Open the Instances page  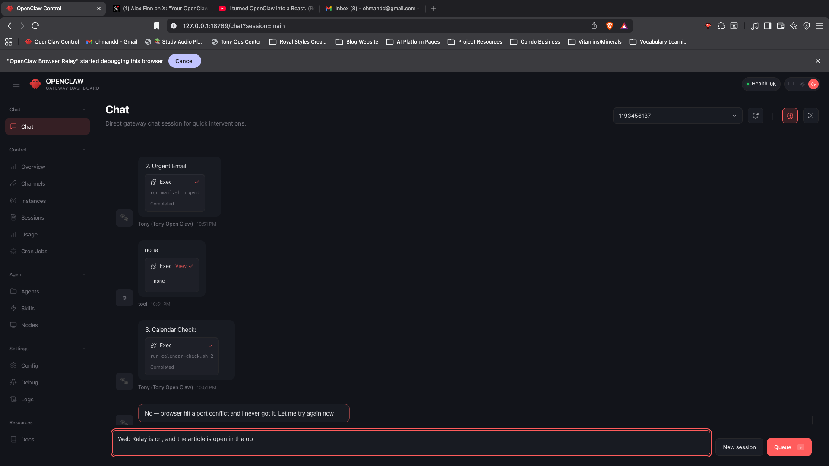tap(33, 201)
